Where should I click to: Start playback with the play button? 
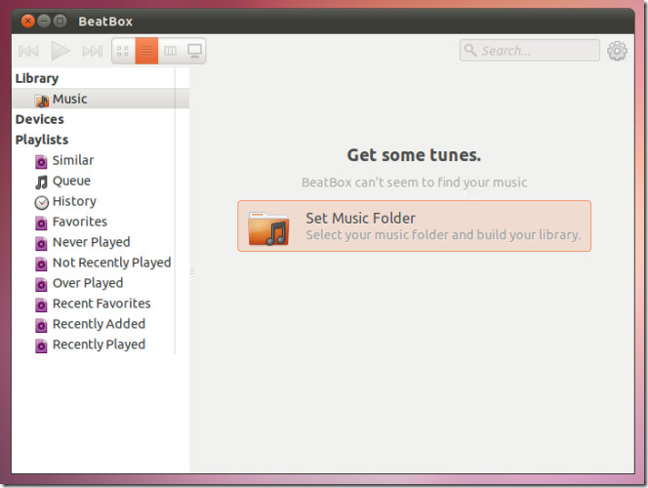(x=61, y=51)
